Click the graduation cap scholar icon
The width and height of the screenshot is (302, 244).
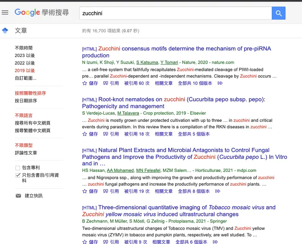(5, 31)
